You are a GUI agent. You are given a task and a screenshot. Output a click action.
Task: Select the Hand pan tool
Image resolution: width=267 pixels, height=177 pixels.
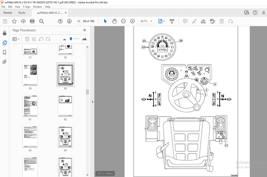tap(114, 21)
